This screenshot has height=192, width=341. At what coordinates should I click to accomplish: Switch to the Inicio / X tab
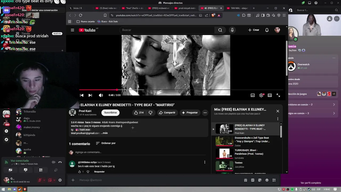[x=78, y=8]
